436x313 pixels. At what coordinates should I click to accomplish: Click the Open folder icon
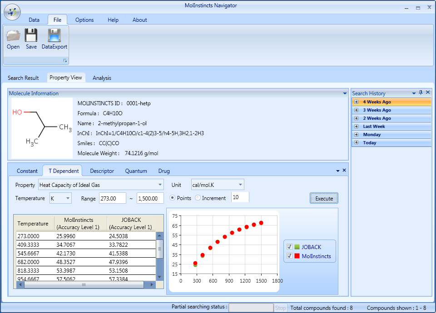(13, 35)
